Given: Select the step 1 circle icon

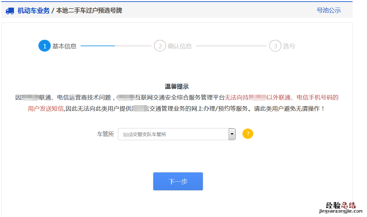Looking at the screenshot, I should tap(44, 46).
